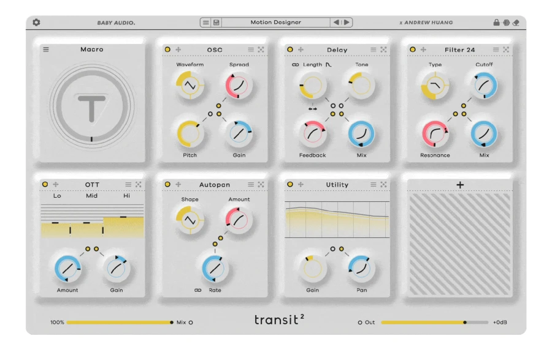The width and height of the screenshot is (552, 350).
Task: Go to the previous preset arrow
Action: click(336, 22)
